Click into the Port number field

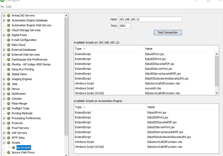point(124,26)
